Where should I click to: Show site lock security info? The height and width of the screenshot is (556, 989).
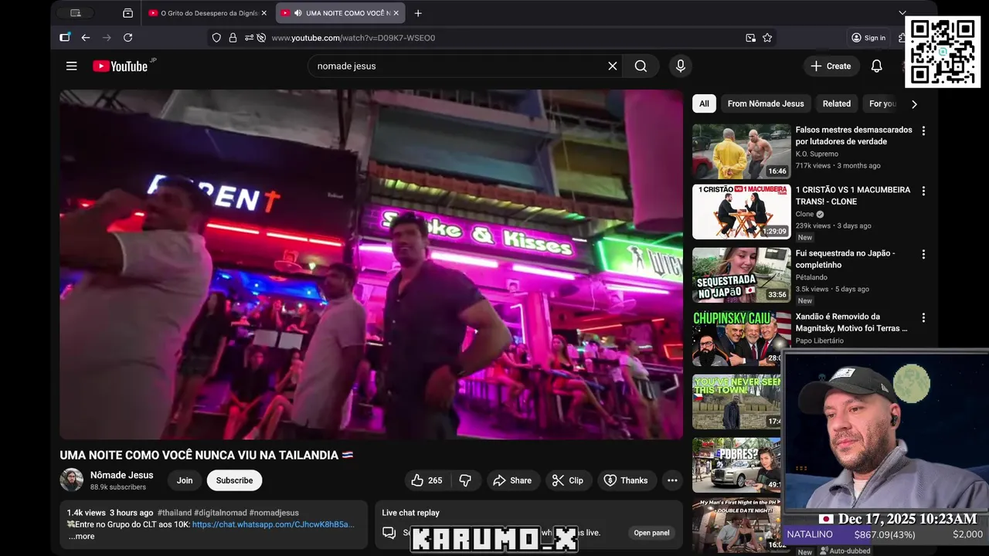pos(233,38)
